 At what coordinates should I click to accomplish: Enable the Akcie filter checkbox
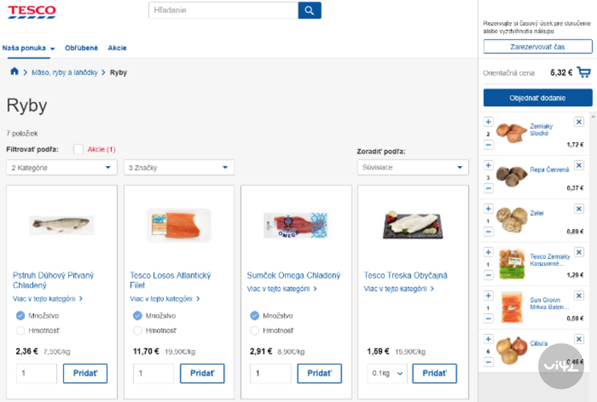(79, 149)
